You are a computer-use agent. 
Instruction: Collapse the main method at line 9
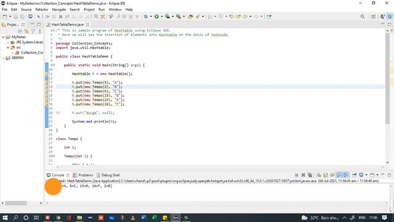tap(54, 65)
